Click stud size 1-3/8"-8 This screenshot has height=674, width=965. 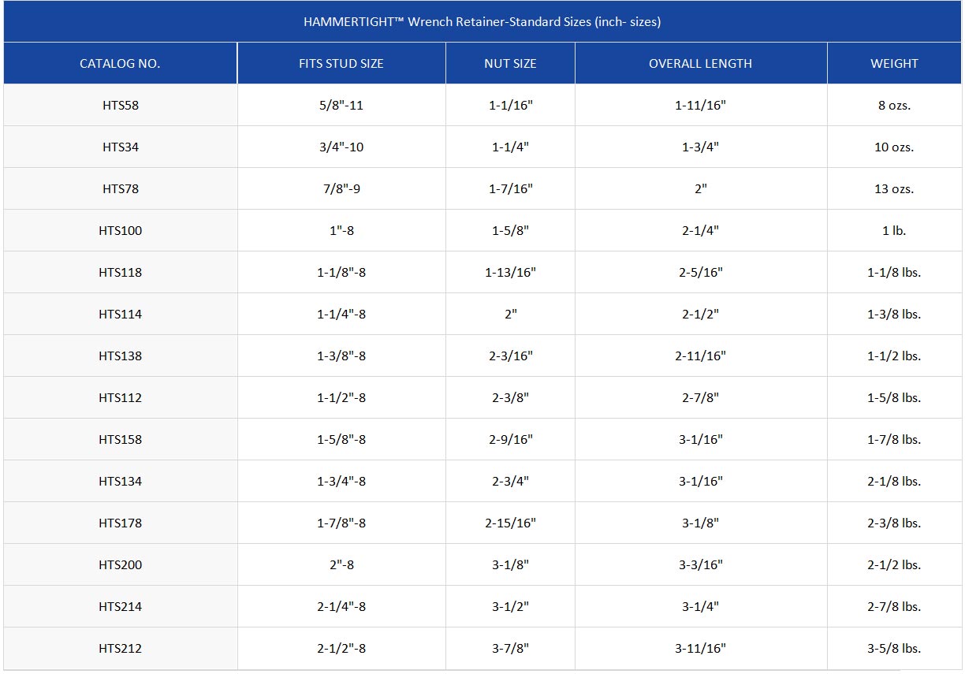341,356
